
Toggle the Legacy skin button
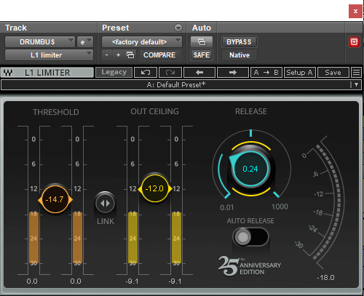pyautogui.click(x=114, y=72)
